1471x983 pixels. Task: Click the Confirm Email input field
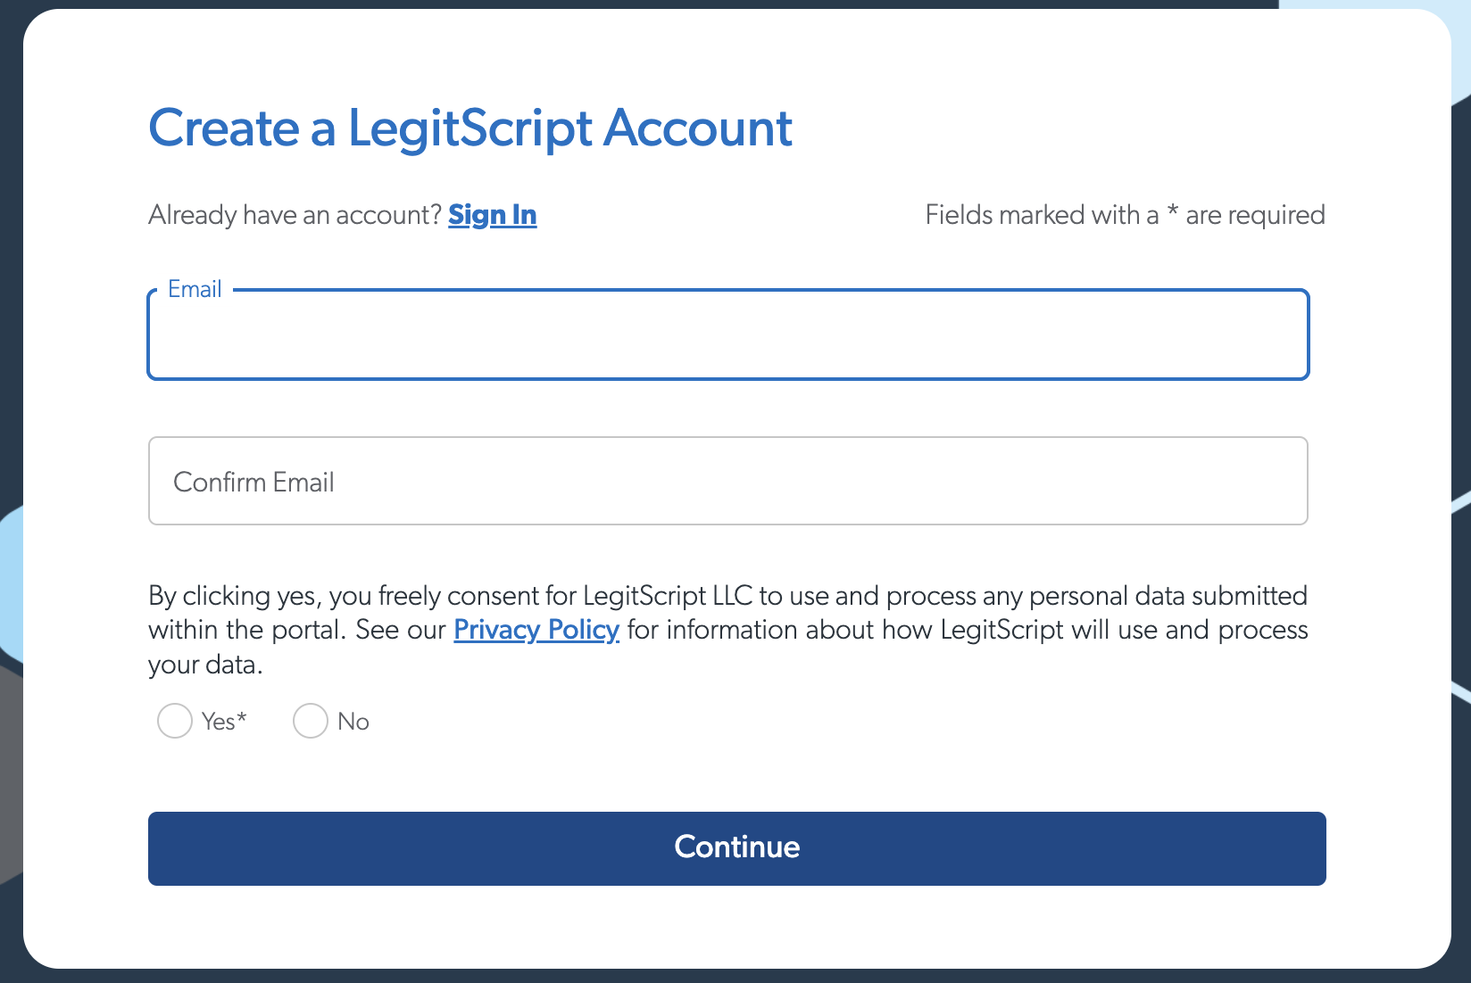click(727, 481)
